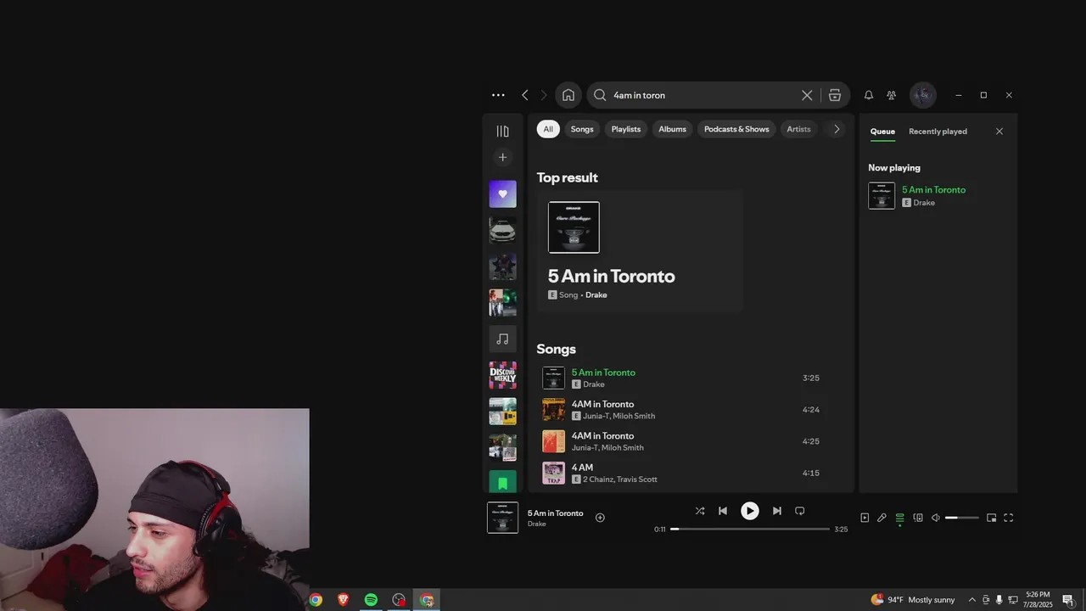Click now-playing album art in player bar
The image size is (1086, 611).
point(502,518)
